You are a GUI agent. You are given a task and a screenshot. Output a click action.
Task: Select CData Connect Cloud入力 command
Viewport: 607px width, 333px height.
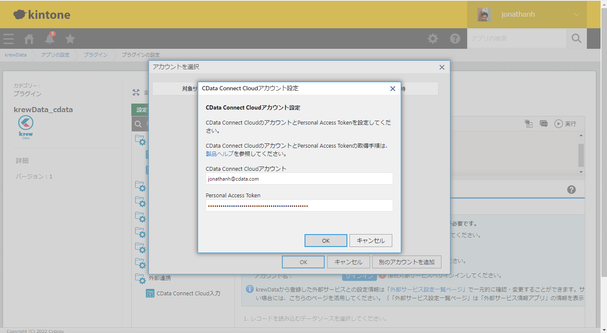point(183,294)
